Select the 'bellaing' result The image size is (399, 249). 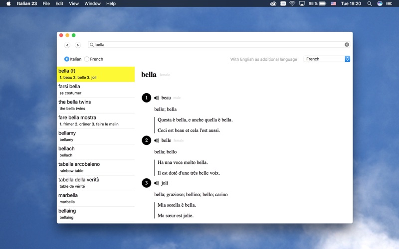tap(96, 214)
